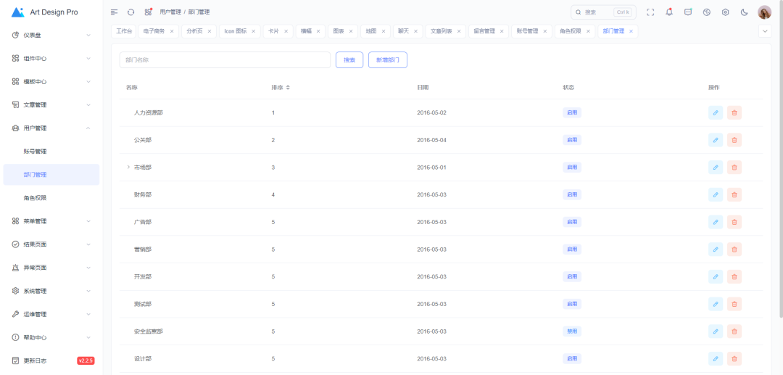Open the notification bell
The width and height of the screenshot is (783, 375).
[668, 12]
